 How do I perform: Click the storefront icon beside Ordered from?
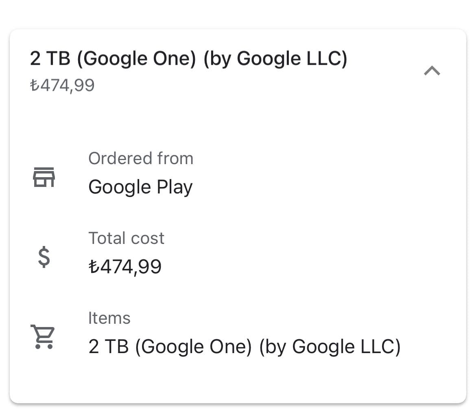pyautogui.click(x=44, y=176)
